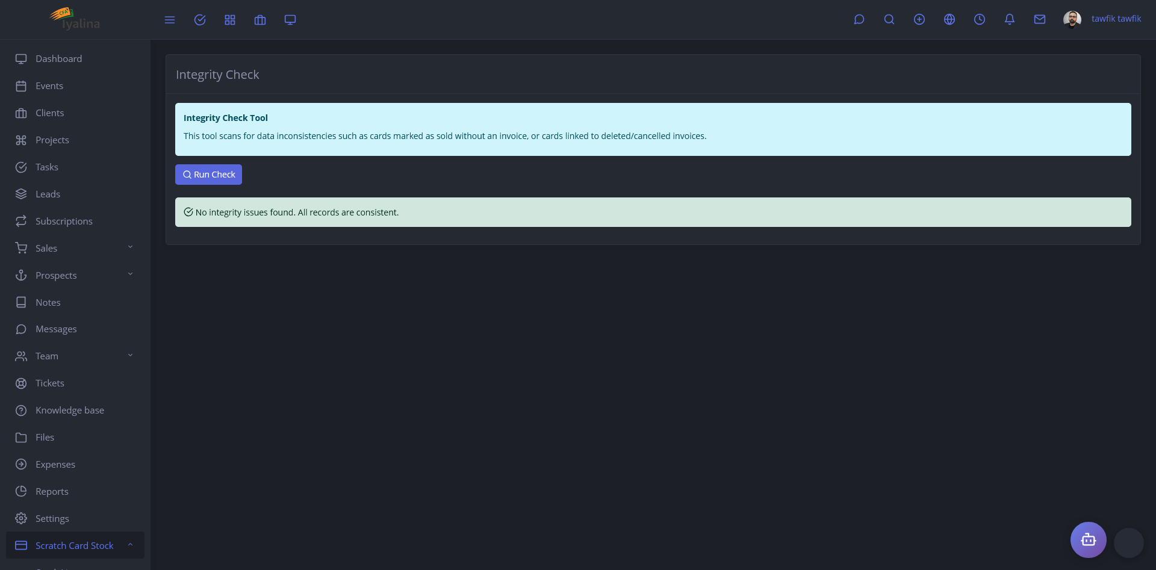Click the Integrity Check Tool heading
The width and height of the screenshot is (1156, 570).
[x=226, y=118]
